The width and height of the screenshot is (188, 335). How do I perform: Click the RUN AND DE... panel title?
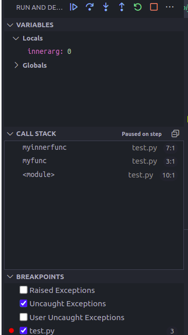coord(40,8)
